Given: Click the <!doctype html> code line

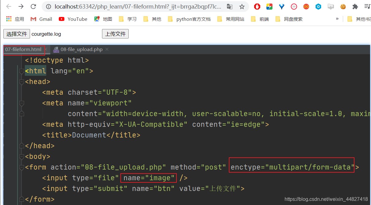Looking at the screenshot, I should (x=57, y=60).
